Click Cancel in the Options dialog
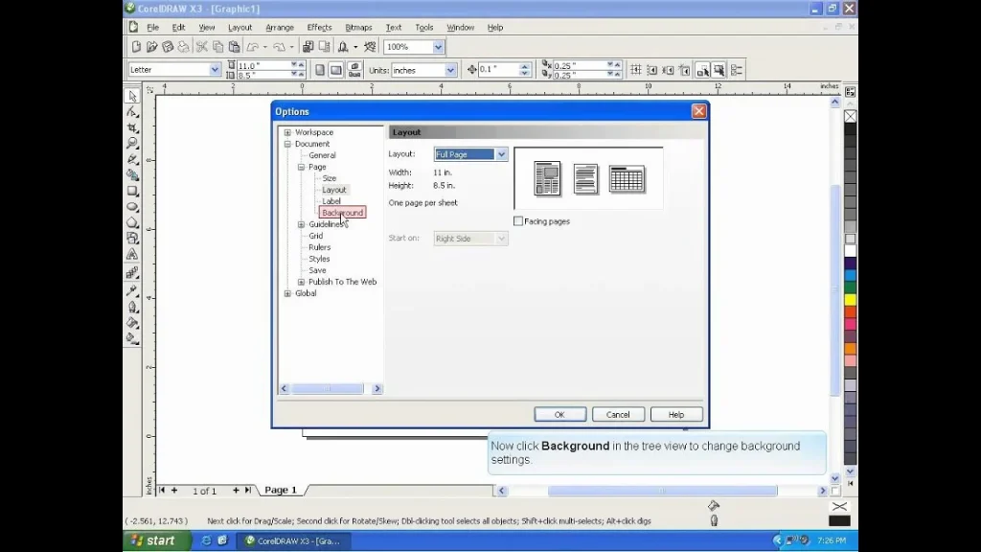Screen dimensions: 981x552 (x=618, y=414)
